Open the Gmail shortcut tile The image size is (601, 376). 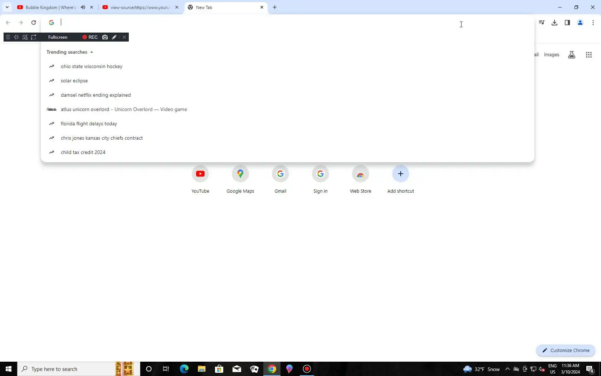click(x=280, y=179)
